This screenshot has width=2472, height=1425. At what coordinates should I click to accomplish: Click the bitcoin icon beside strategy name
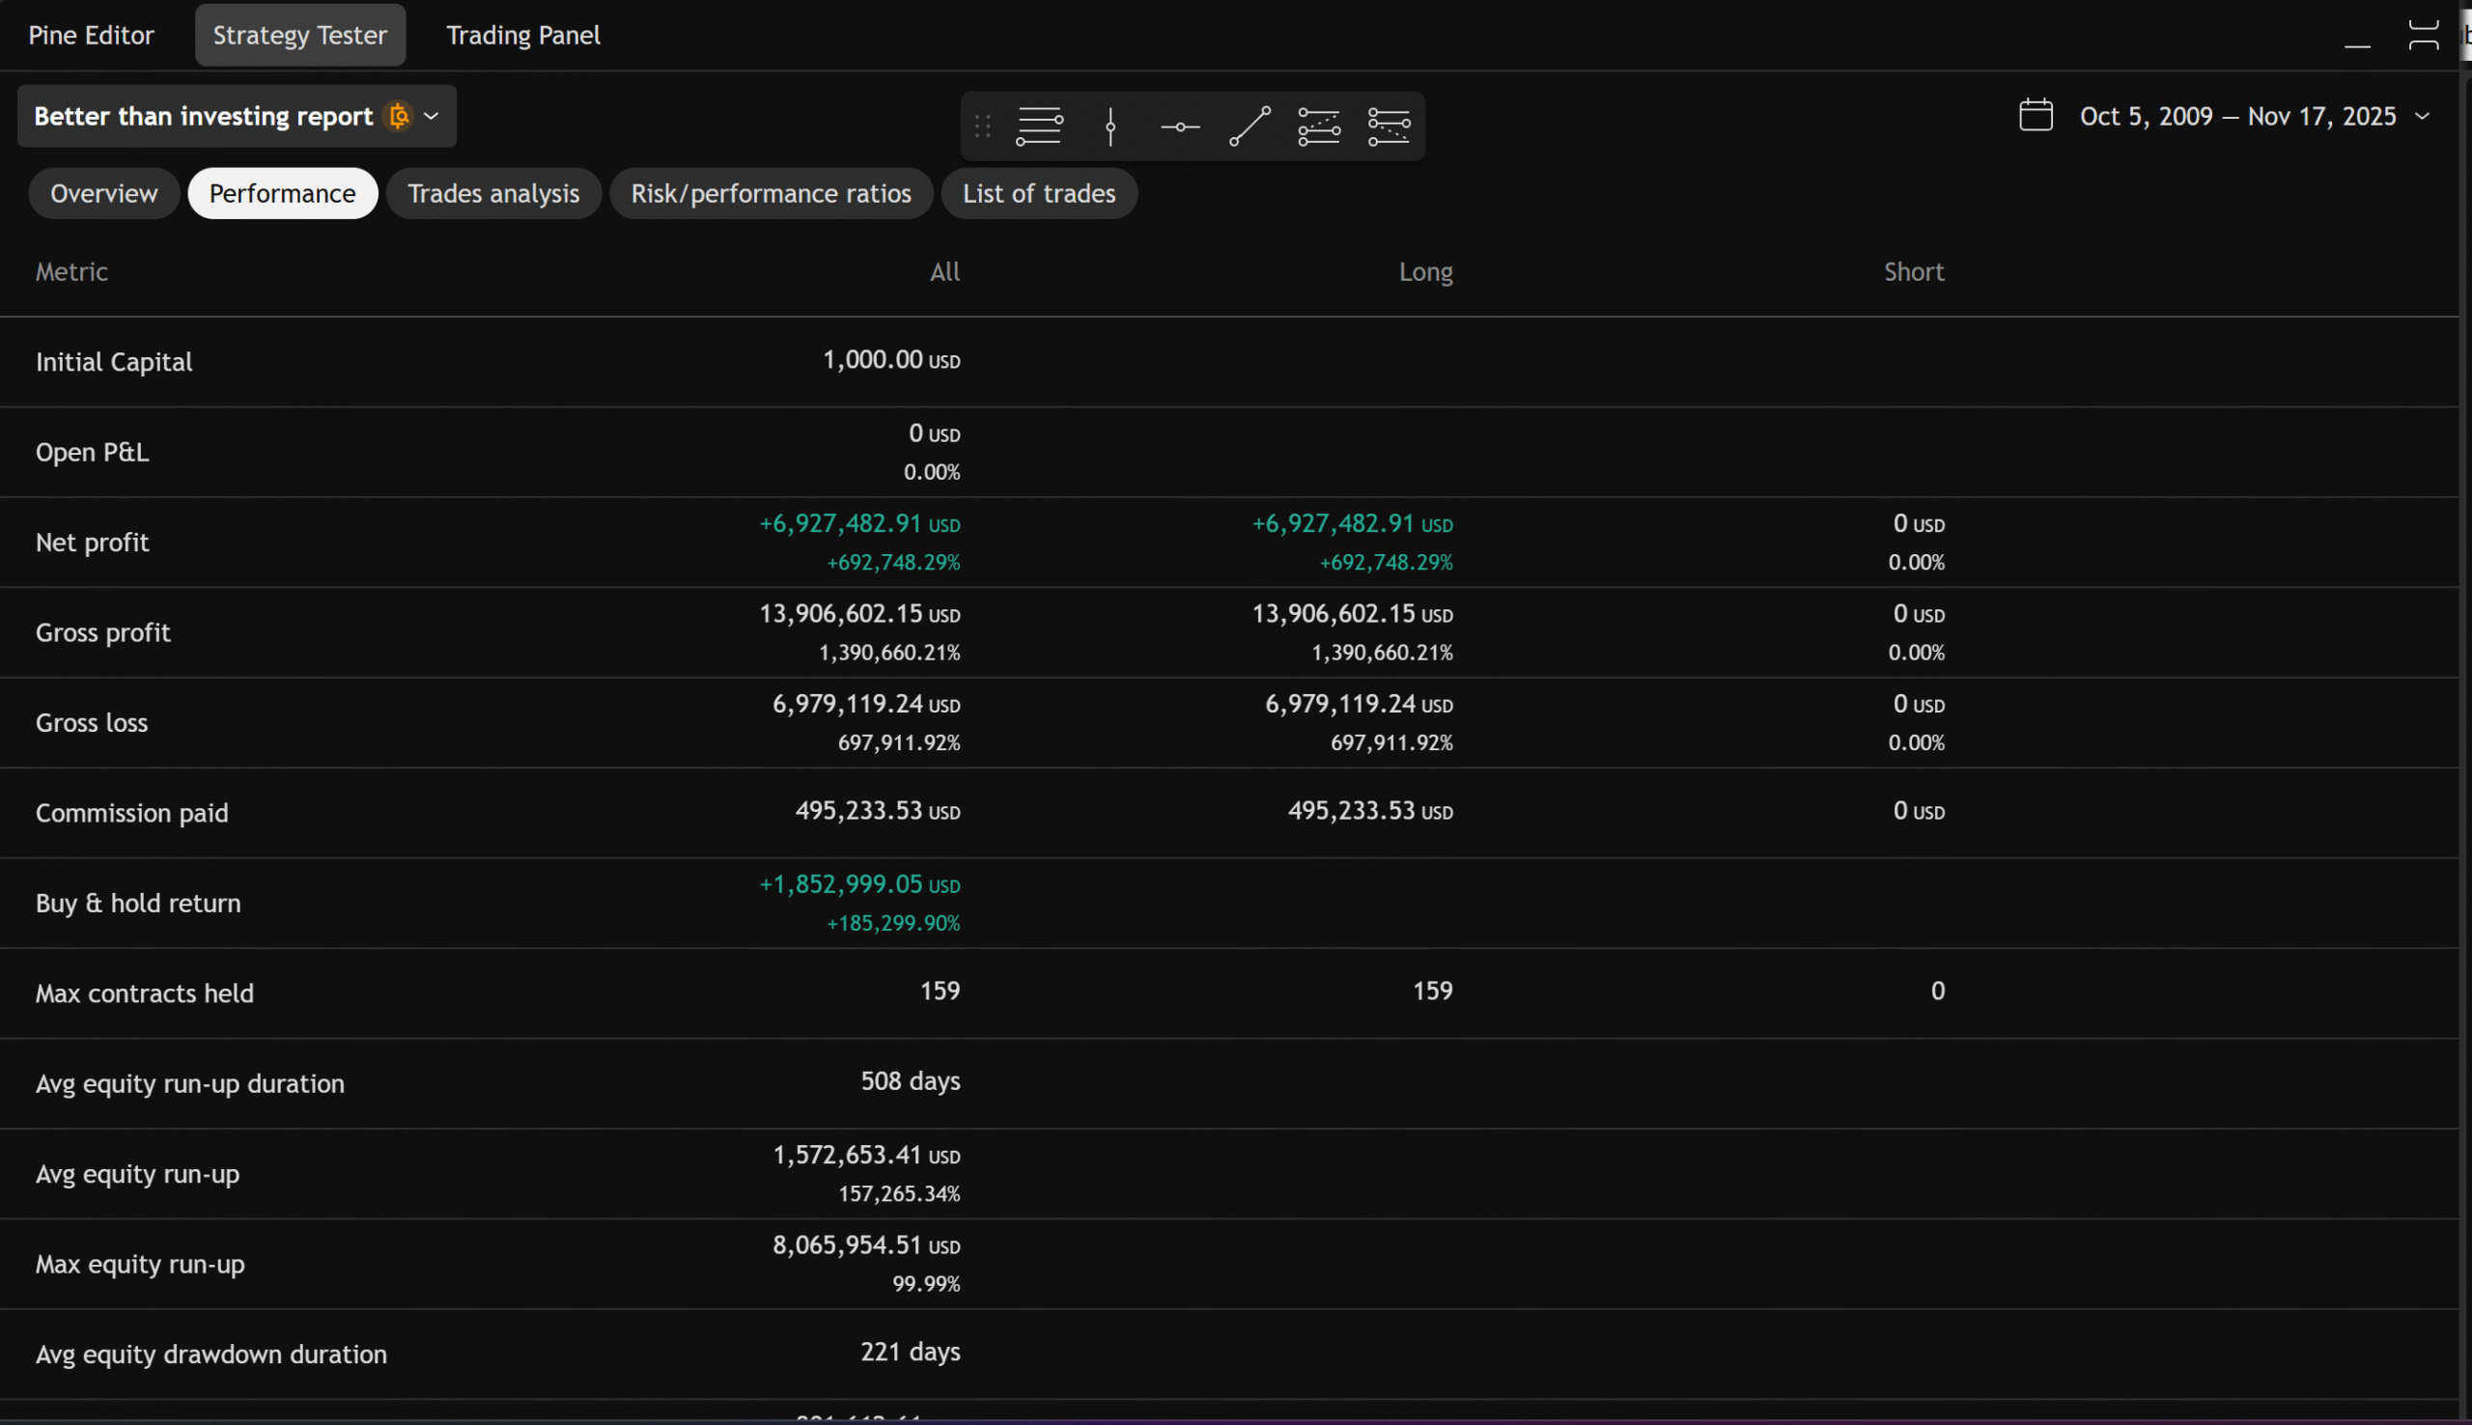coord(398,116)
